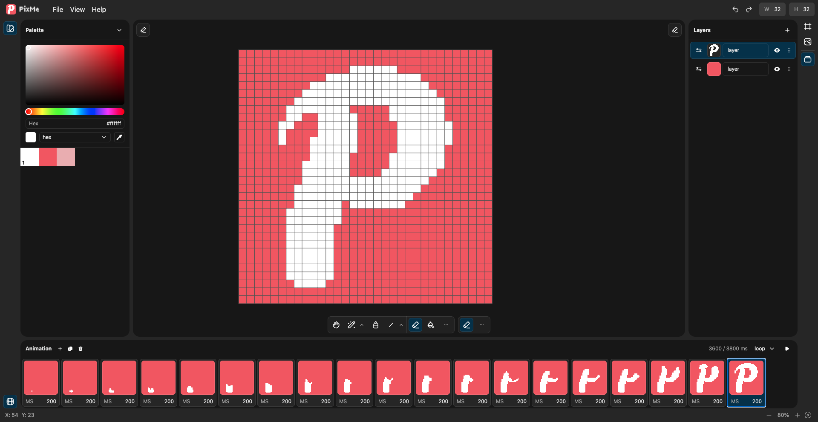Toggle the layers panel icon in right sidebar
This screenshot has width=818, height=422.
pyautogui.click(x=808, y=59)
